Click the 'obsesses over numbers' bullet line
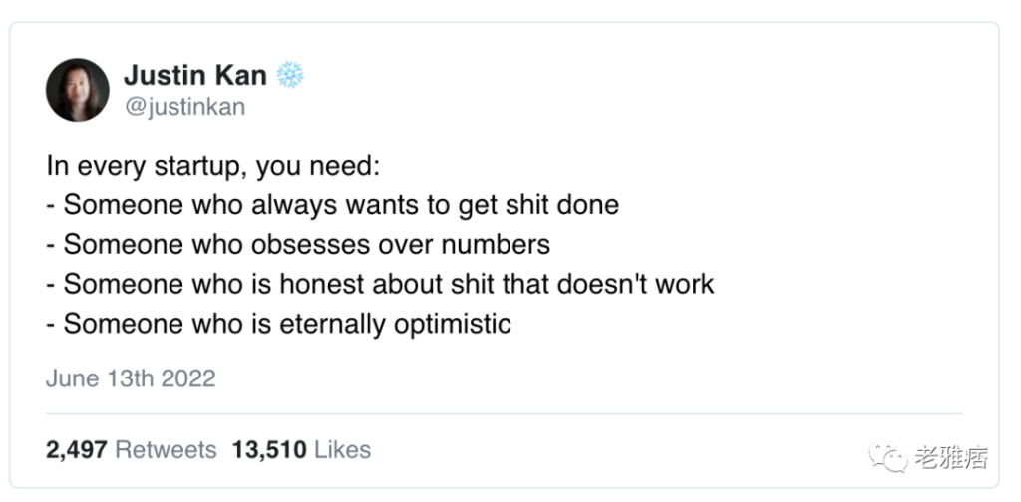 click(x=298, y=244)
